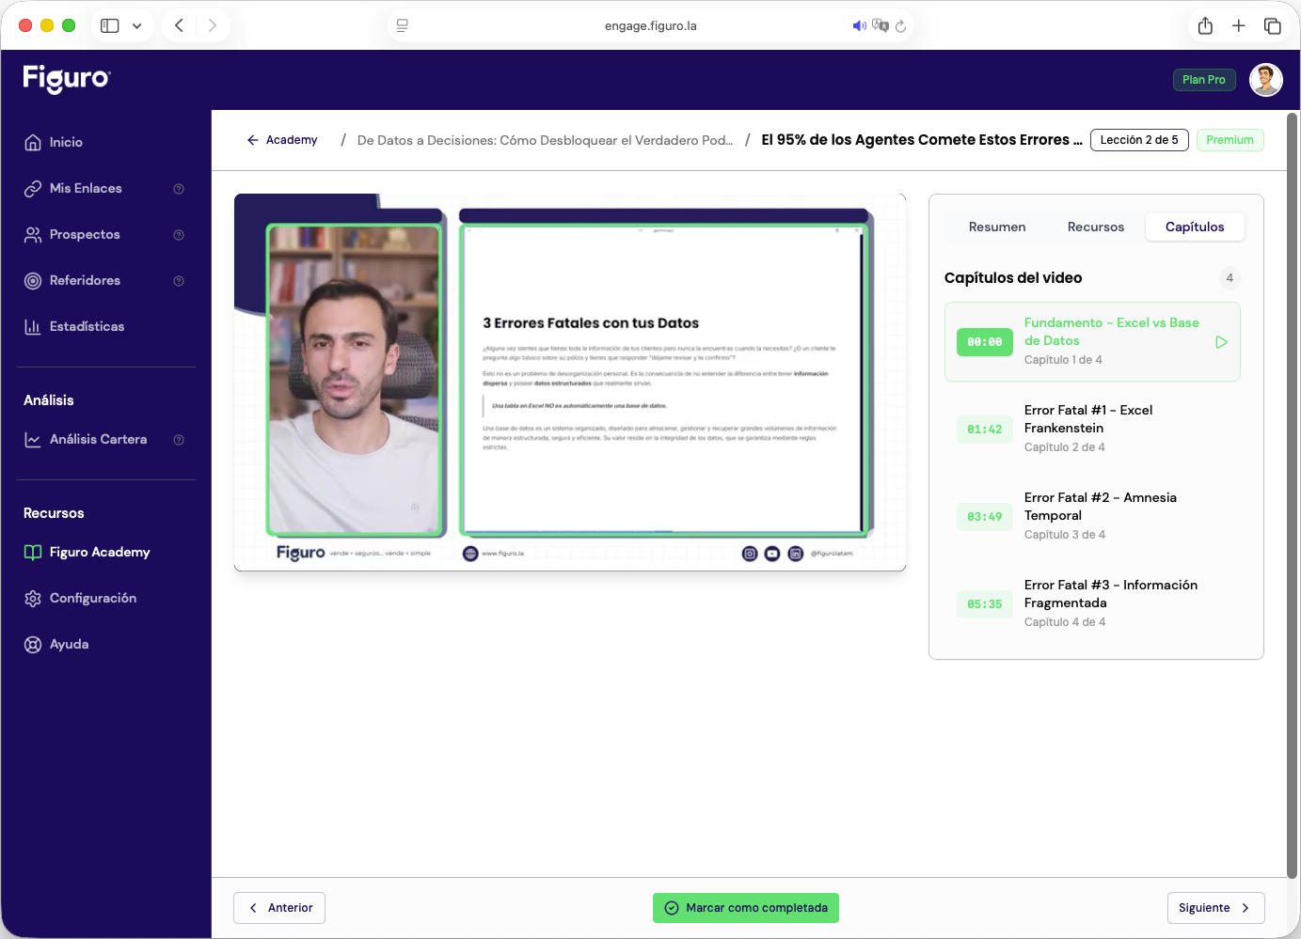Image resolution: width=1301 pixels, height=939 pixels.
Task: Open the Ayuda help icon
Action: [x=34, y=644]
